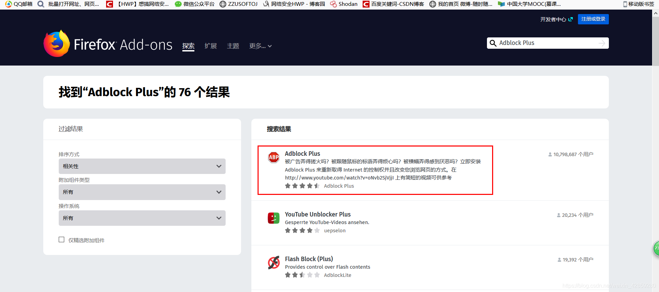Click the green floating badge at right edge

point(656,248)
